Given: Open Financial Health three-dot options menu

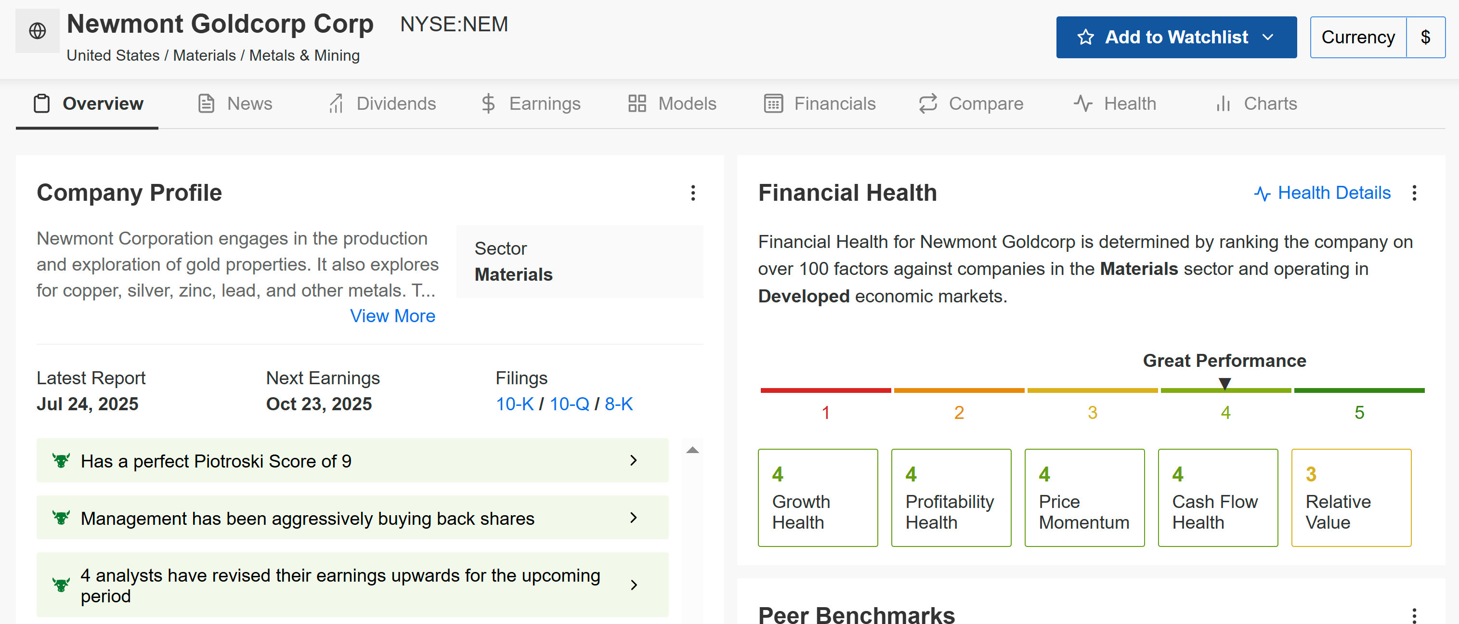Looking at the screenshot, I should 1414,193.
